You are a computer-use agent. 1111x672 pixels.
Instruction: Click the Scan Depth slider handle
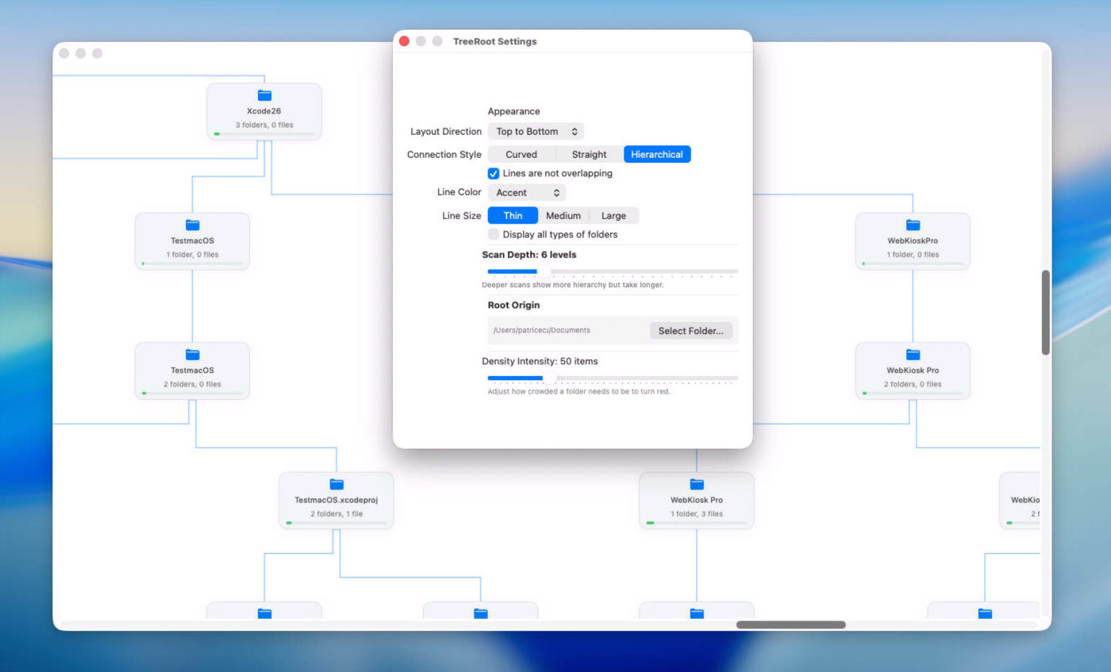(x=544, y=271)
